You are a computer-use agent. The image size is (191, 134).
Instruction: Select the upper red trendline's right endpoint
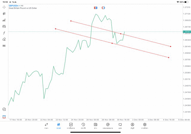pyautogui.click(x=171, y=46)
